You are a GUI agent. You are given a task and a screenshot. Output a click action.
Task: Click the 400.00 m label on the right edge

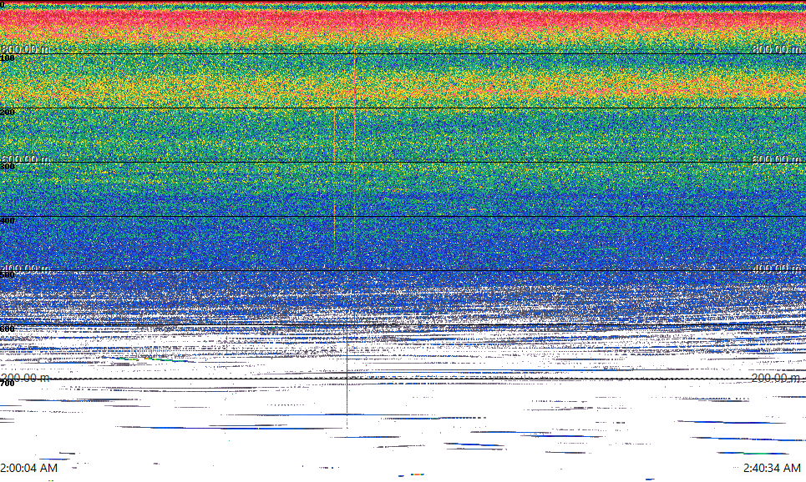(776, 269)
